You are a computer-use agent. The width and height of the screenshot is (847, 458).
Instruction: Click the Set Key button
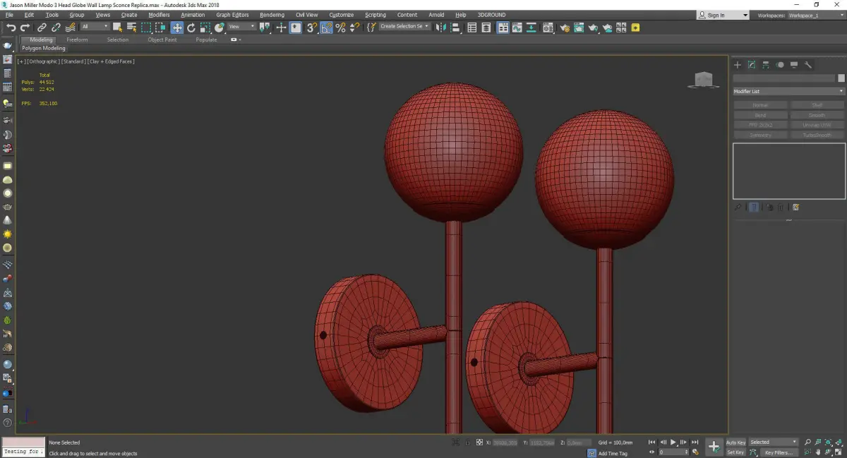tap(735, 452)
